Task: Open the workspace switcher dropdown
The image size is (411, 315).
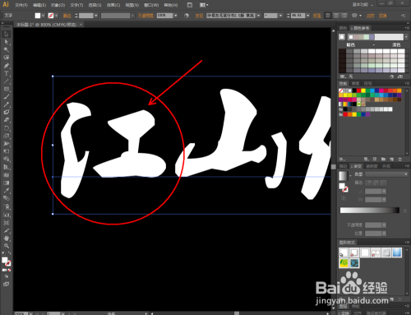Action: [363, 5]
